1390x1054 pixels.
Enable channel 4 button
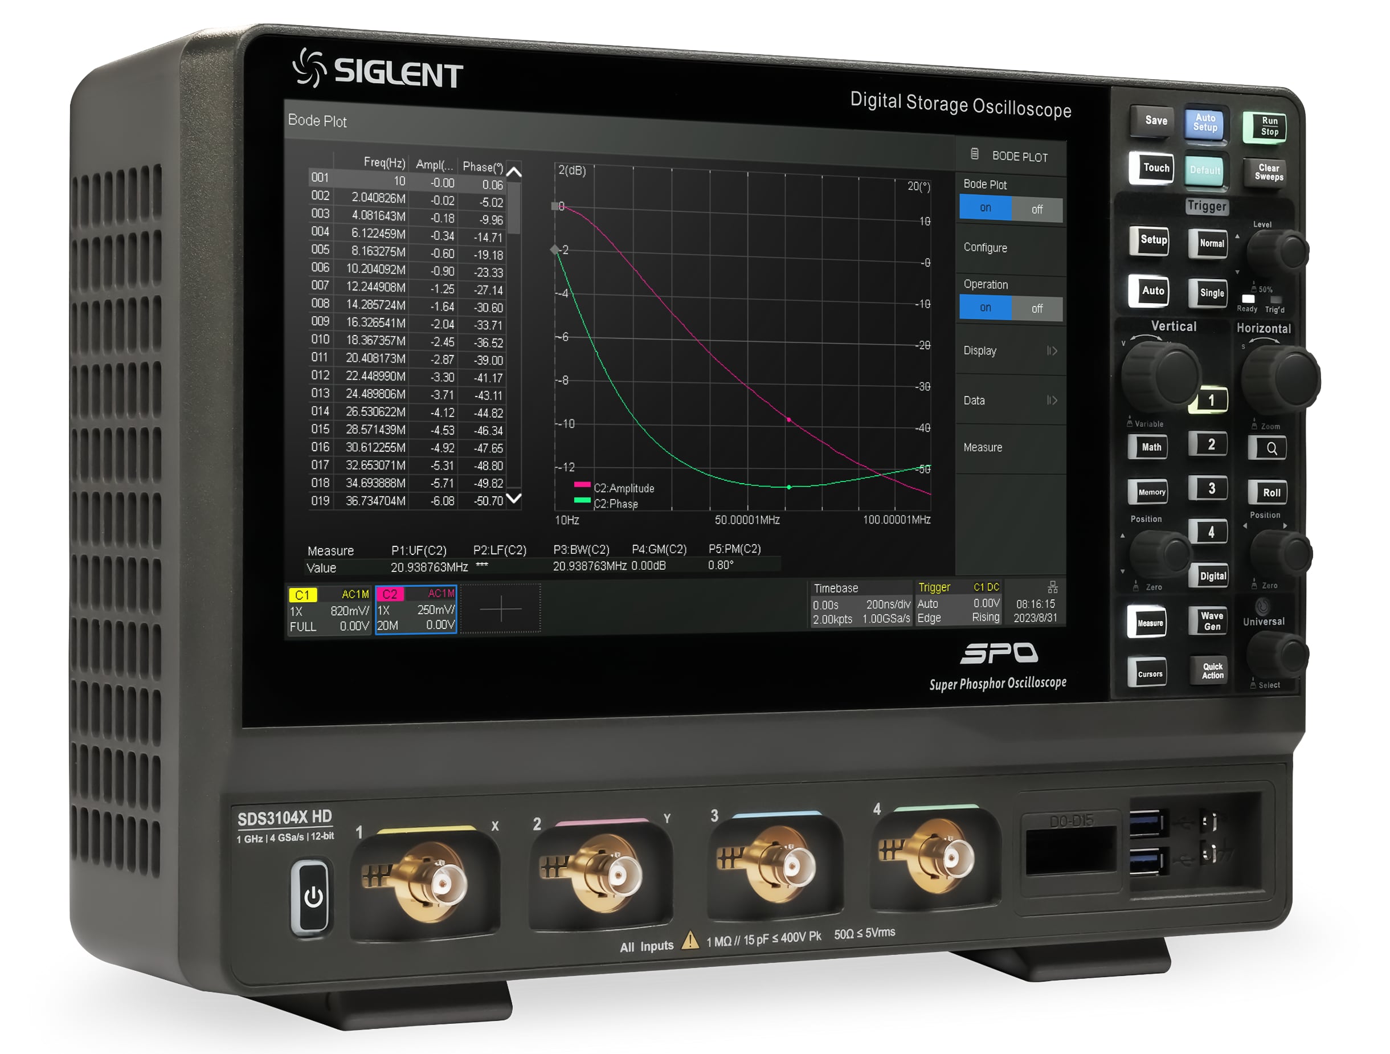coord(1208,532)
